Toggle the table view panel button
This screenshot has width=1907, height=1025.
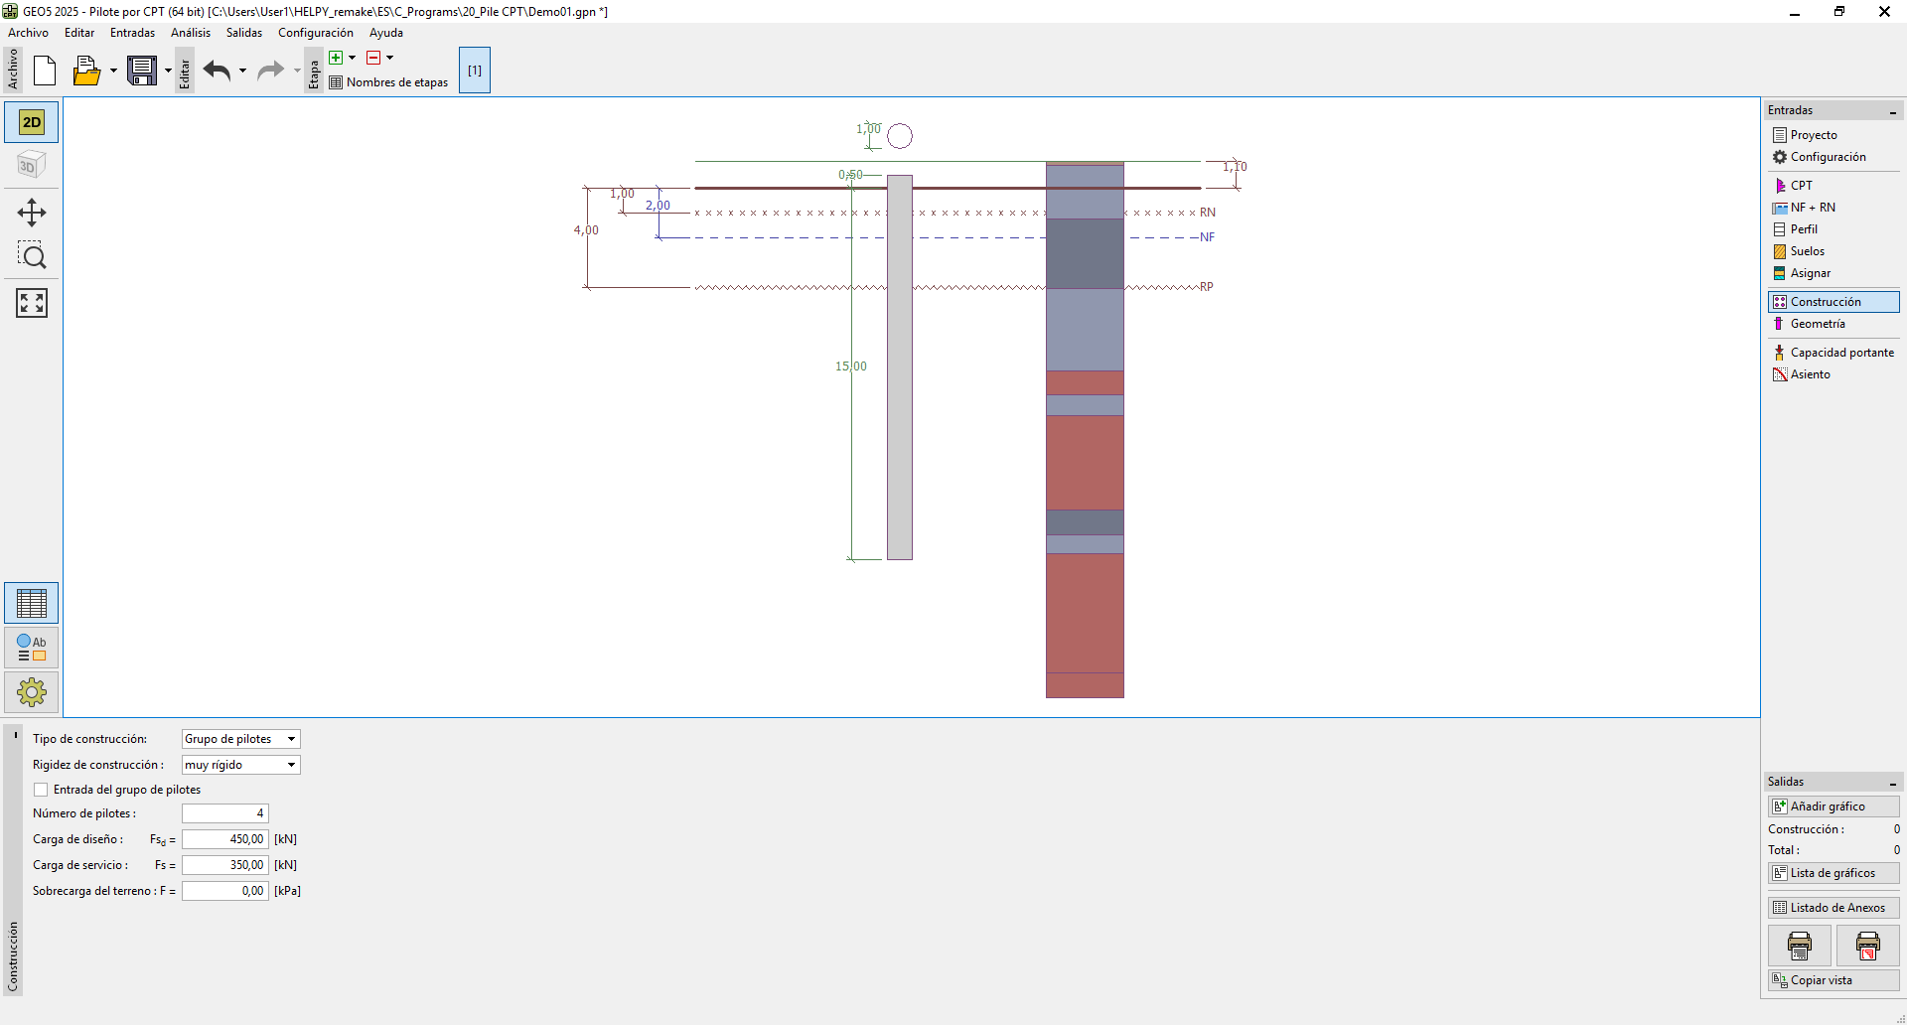(x=32, y=603)
